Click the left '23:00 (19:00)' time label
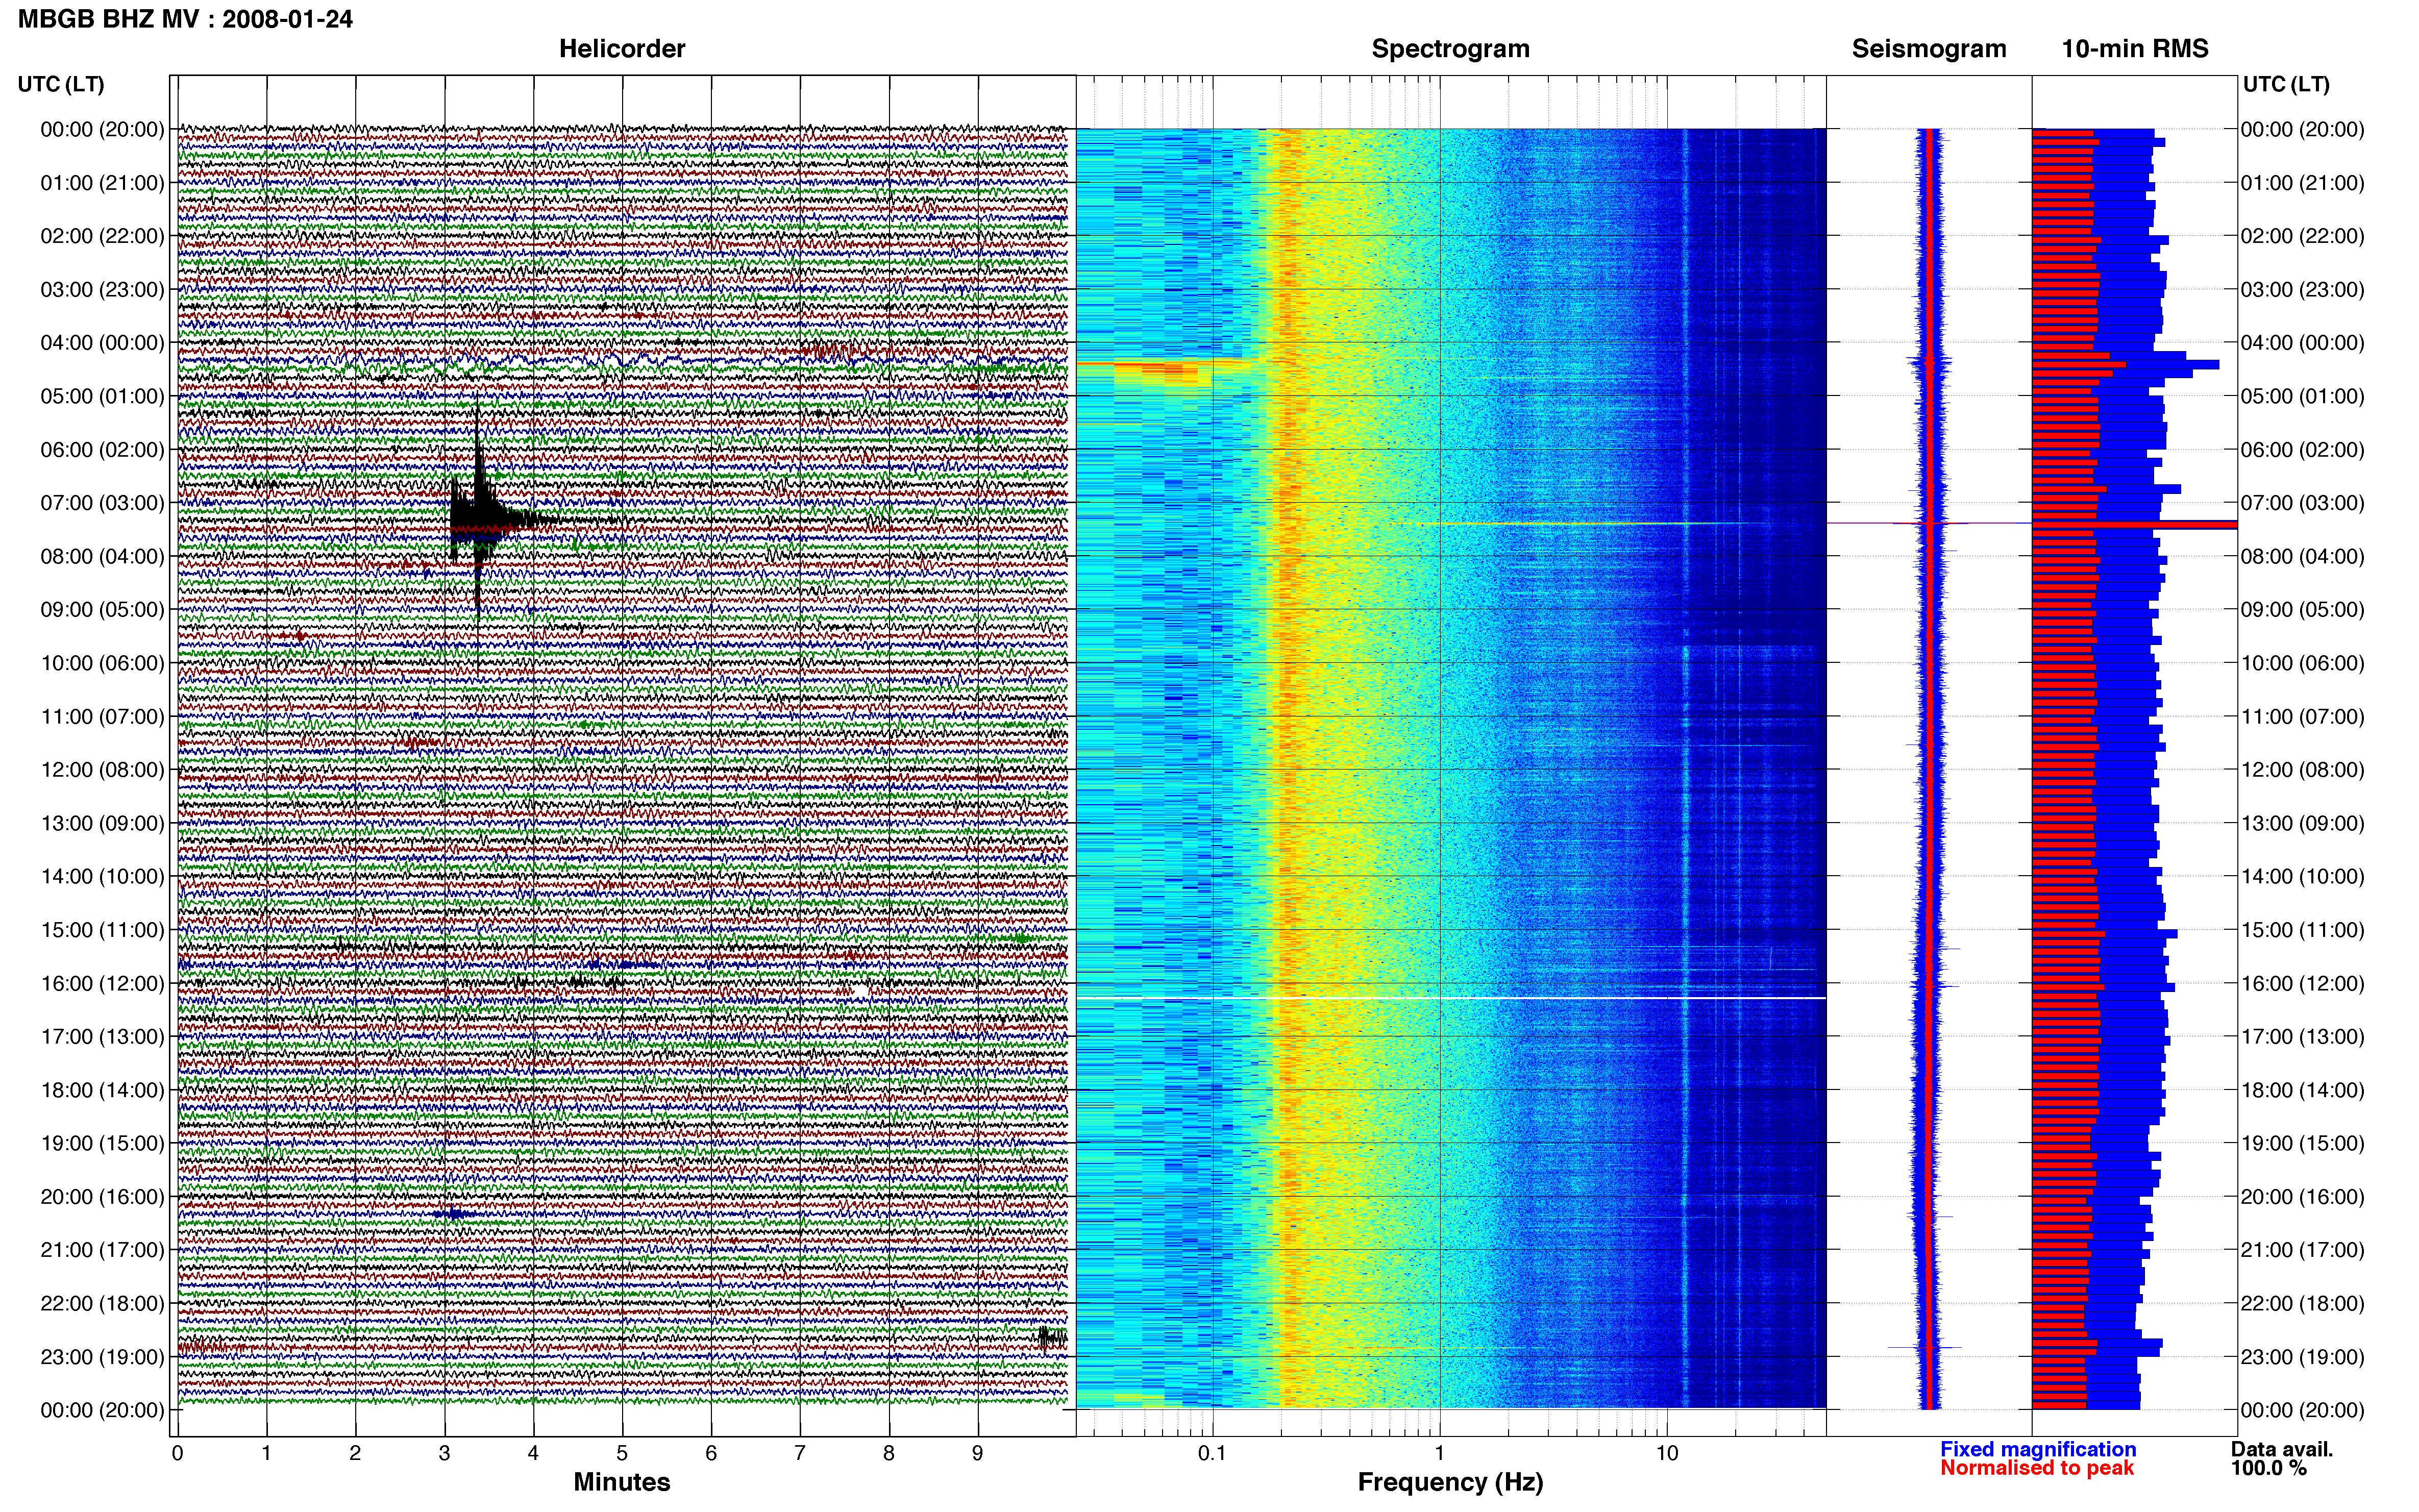This screenshot has height=1512, width=2419. 102,1357
